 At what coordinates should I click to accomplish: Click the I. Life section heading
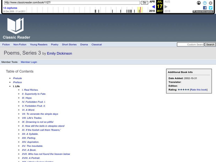pos(16,86)
